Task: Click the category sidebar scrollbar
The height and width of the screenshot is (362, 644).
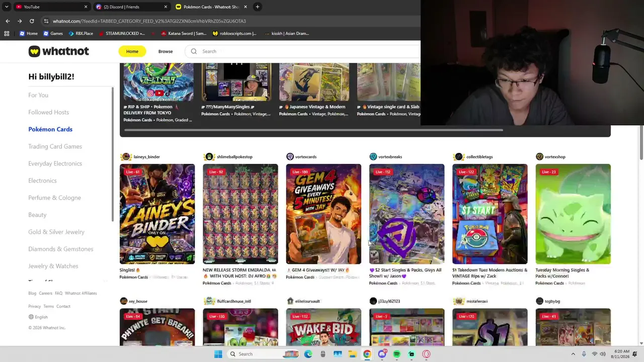Action: point(113,154)
